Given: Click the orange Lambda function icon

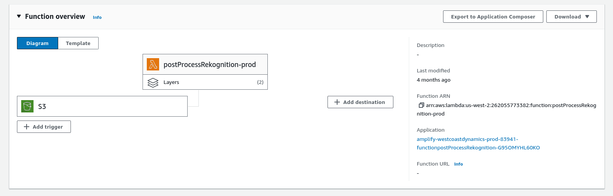Looking at the screenshot, I should click(153, 64).
